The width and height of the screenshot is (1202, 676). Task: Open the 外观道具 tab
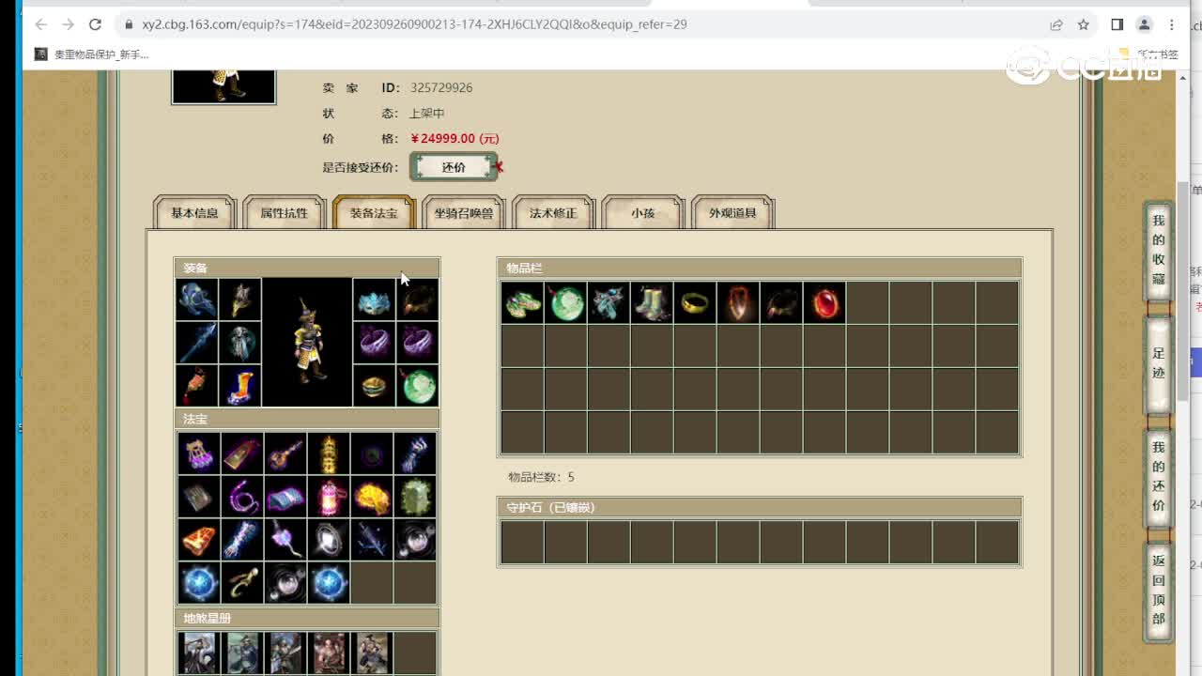tap(732, 213)
